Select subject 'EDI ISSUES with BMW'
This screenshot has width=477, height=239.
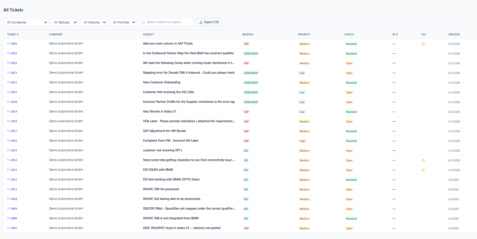[x=158, y=170]
